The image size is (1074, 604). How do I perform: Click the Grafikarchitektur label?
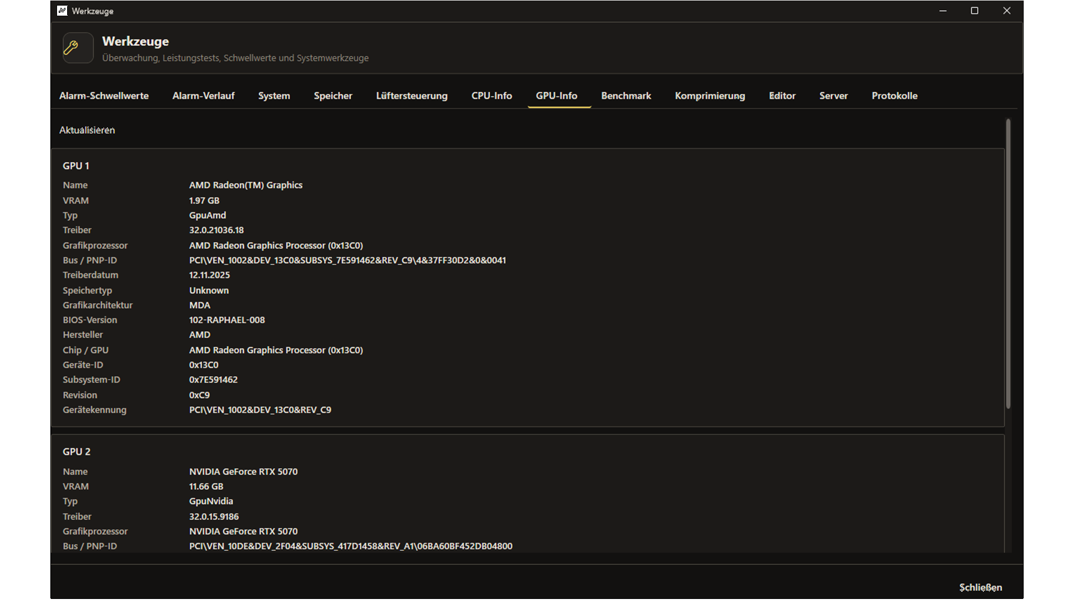pos(97,305)
